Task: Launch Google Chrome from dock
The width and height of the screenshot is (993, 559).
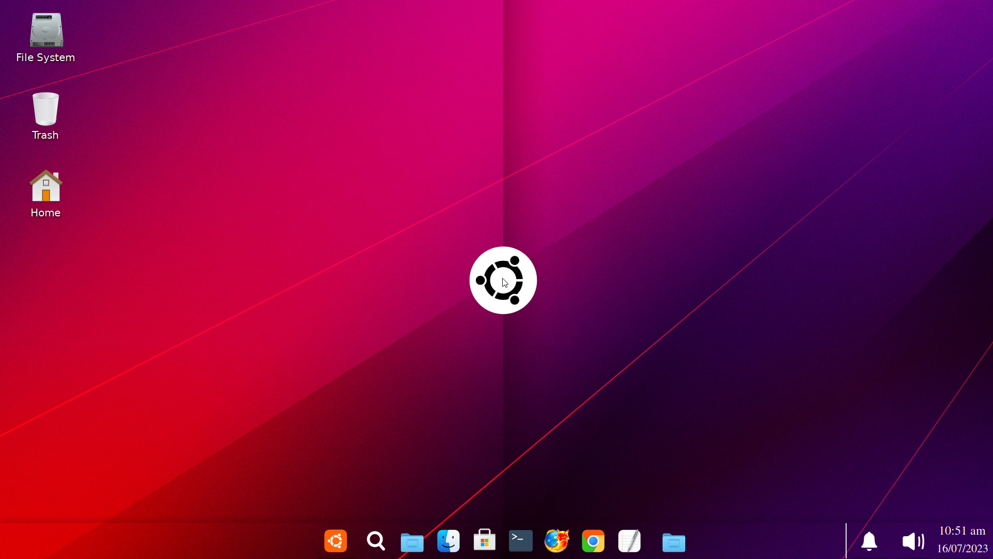Action: pyautogui.click(x=593, y=541)
